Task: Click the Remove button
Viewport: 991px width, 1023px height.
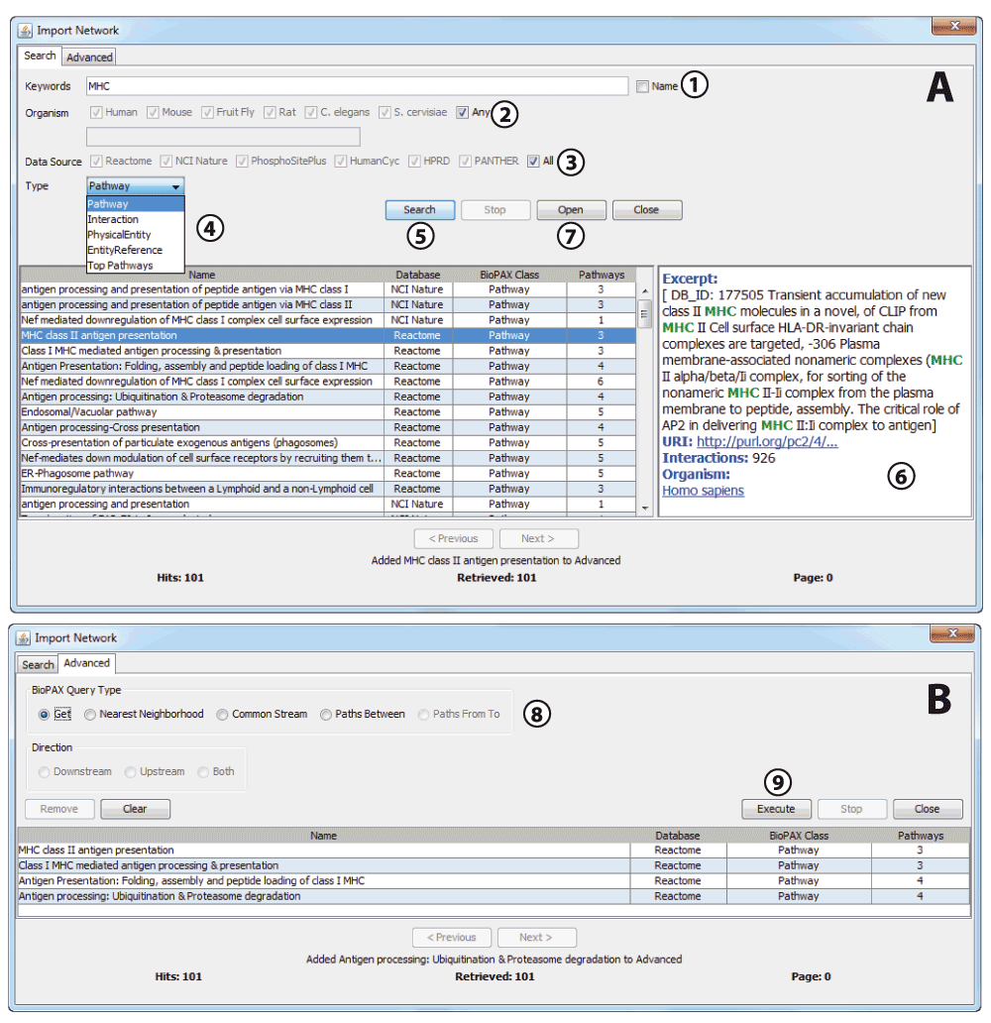Action: 59,809
